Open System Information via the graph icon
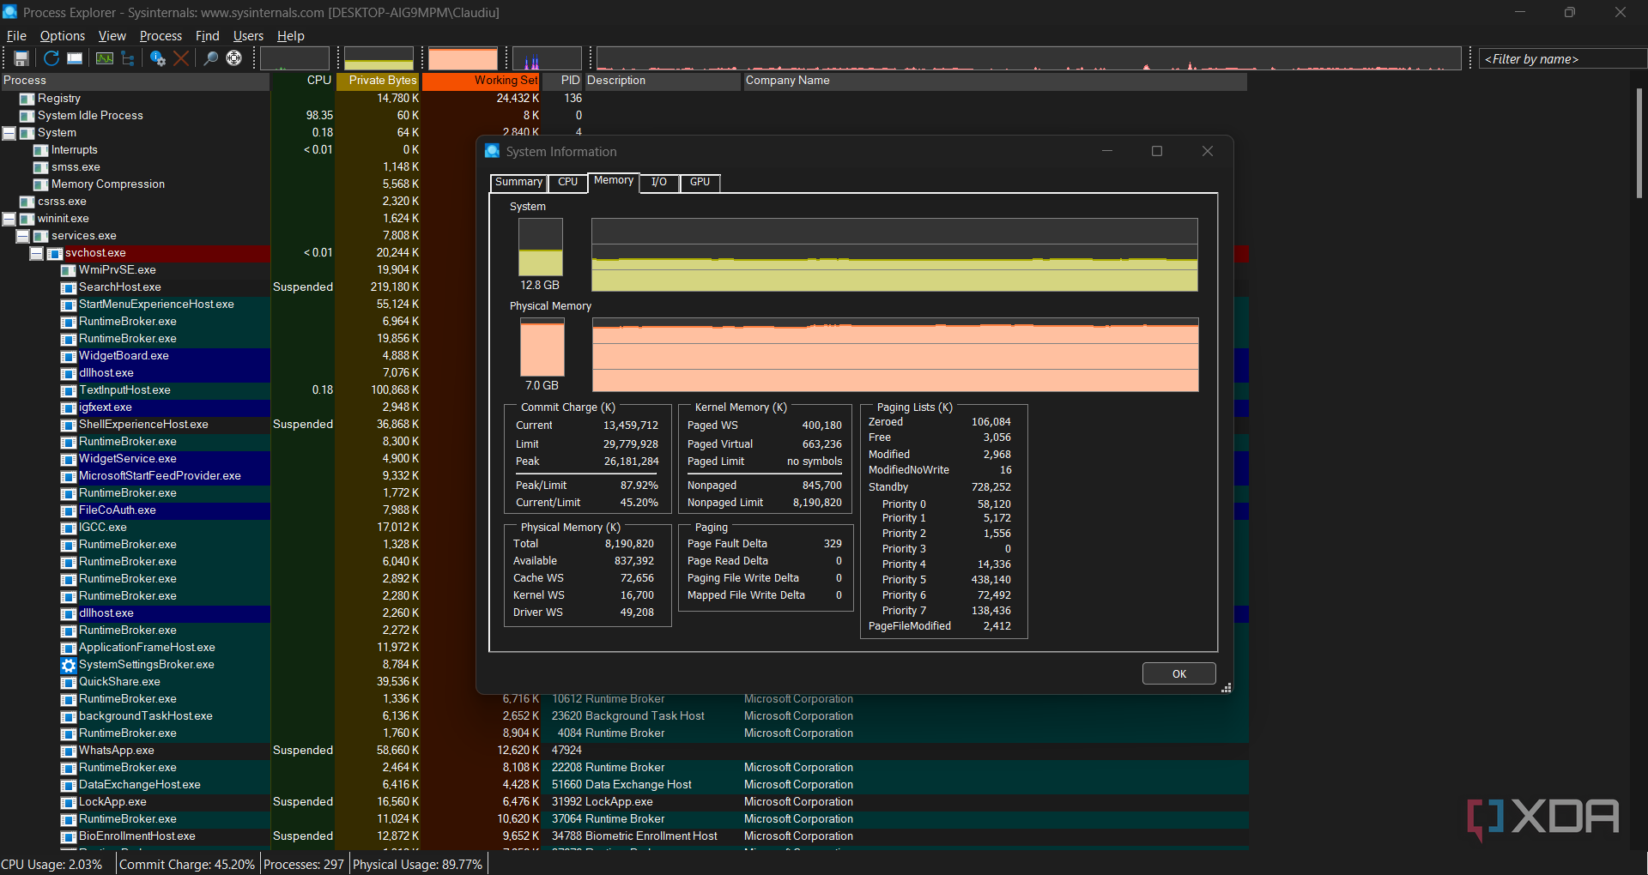 tap(105, 58)
